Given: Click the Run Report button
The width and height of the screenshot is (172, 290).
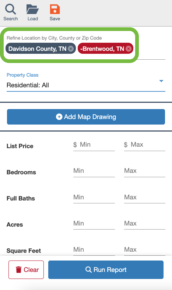Looking at the screenshot, I should [x=106, y=270].
